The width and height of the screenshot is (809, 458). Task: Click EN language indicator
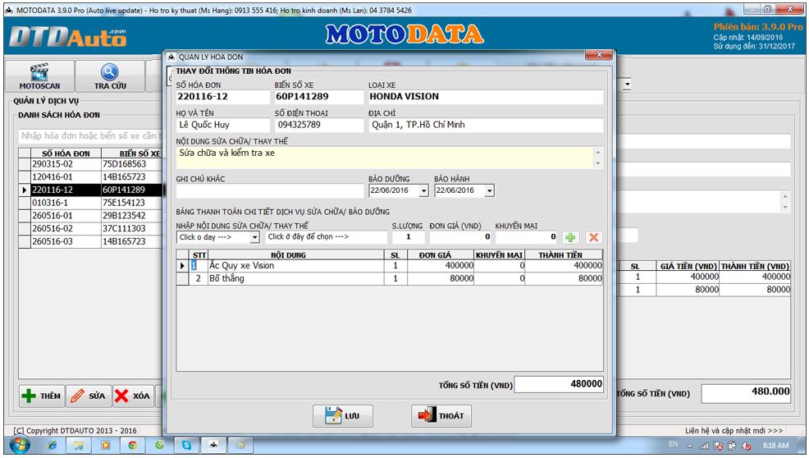click(x=674, y=444)
